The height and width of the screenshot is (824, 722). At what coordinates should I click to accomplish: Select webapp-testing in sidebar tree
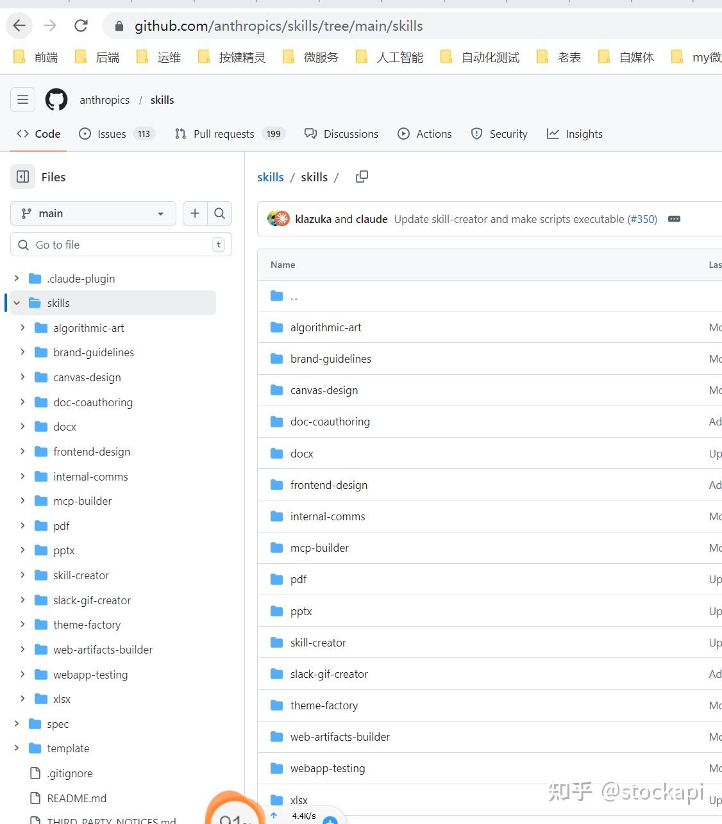tap(90, 675)
